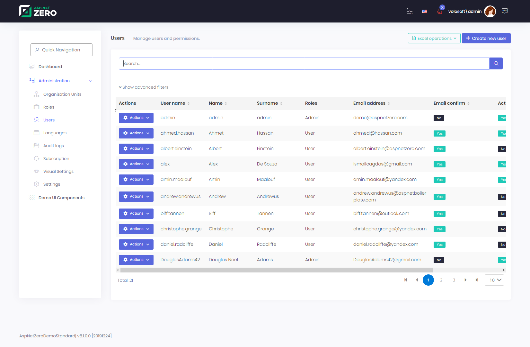
Task: Click Create new user button
Action: point(486,38)
